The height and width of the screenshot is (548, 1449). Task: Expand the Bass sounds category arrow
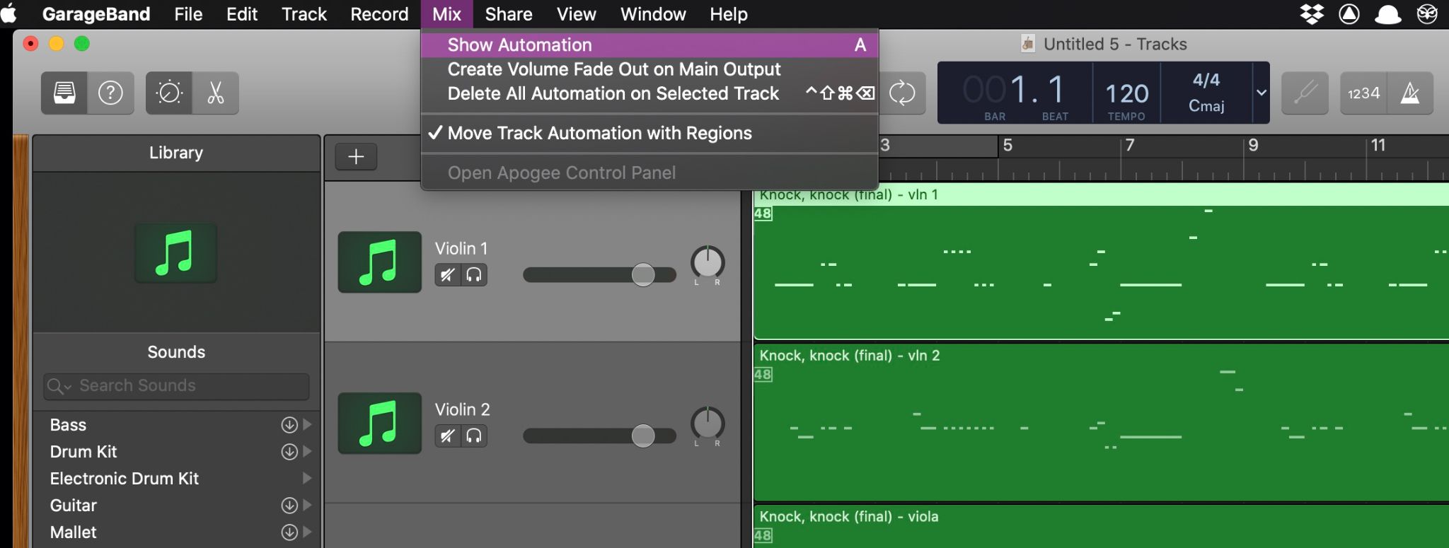point(307,425)
